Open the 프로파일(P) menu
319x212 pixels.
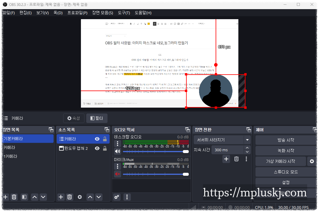77,13
